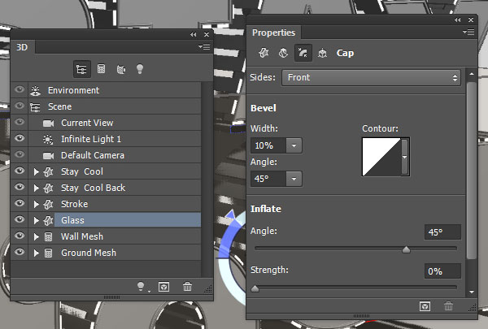Click the Scene icon
The image size is (488, 329).
(35, 107)
